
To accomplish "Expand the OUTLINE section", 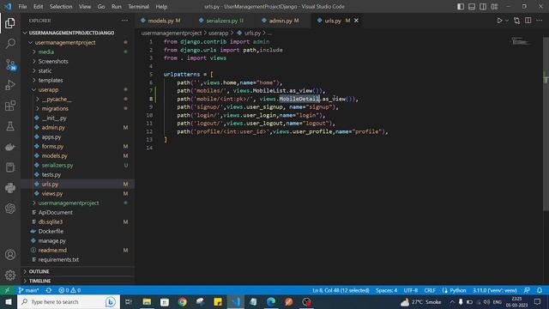I will (39, 271).
